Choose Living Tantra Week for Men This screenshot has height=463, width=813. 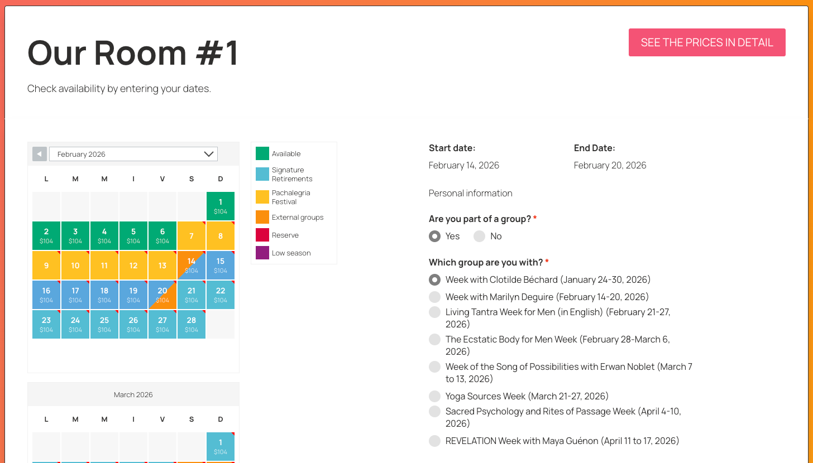(x=434, y=312)
